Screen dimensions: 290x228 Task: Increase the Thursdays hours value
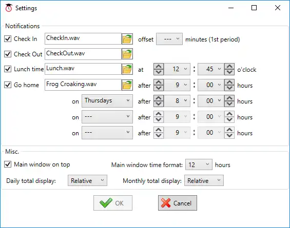[x=159, y=98]
